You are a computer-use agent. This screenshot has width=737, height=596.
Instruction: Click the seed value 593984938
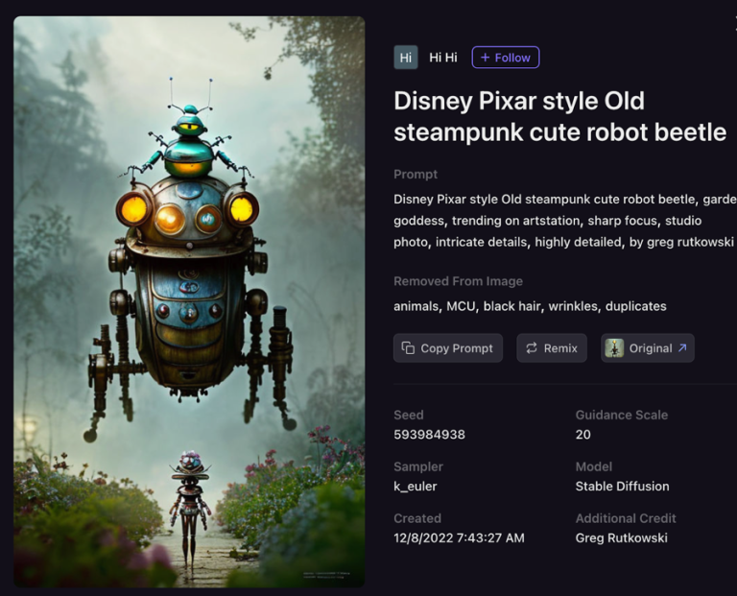(429, 435)
